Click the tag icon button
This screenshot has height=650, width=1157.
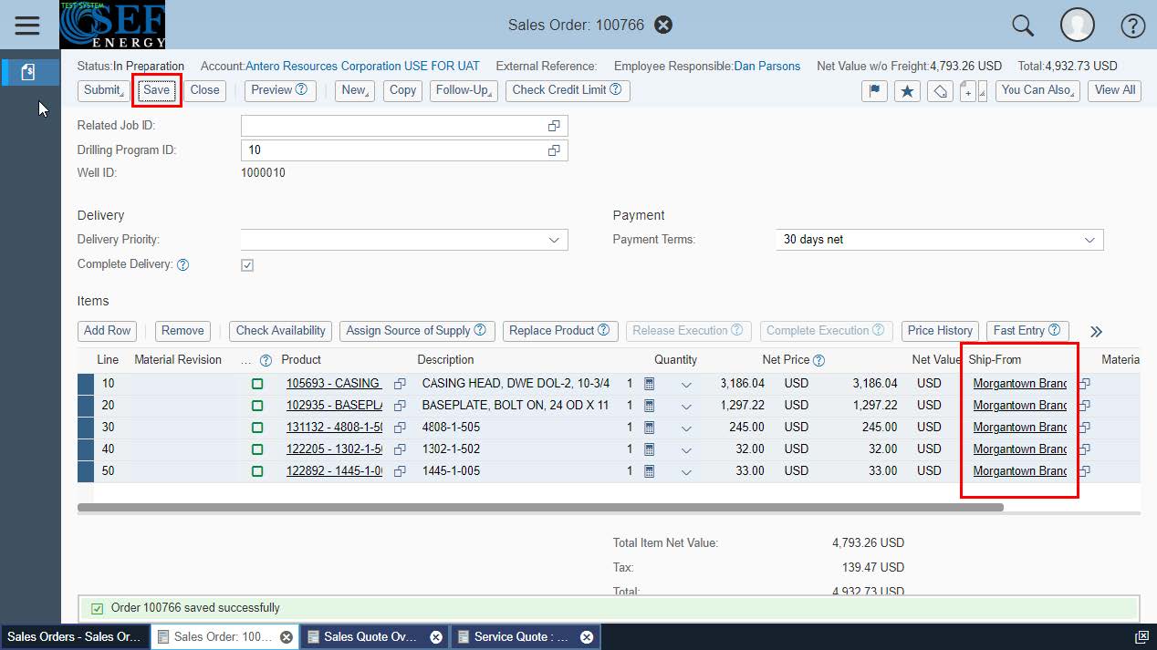click(940, 90)
